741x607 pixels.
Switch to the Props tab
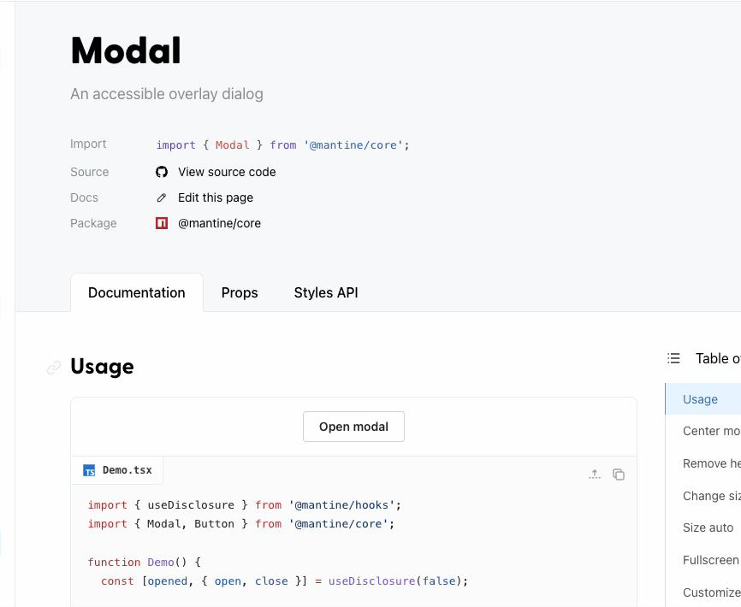pos(240,292)
